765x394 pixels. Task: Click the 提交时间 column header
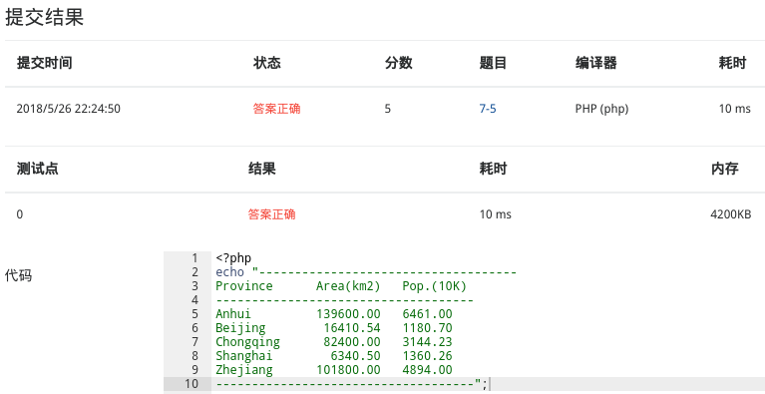tap(45, 63)
